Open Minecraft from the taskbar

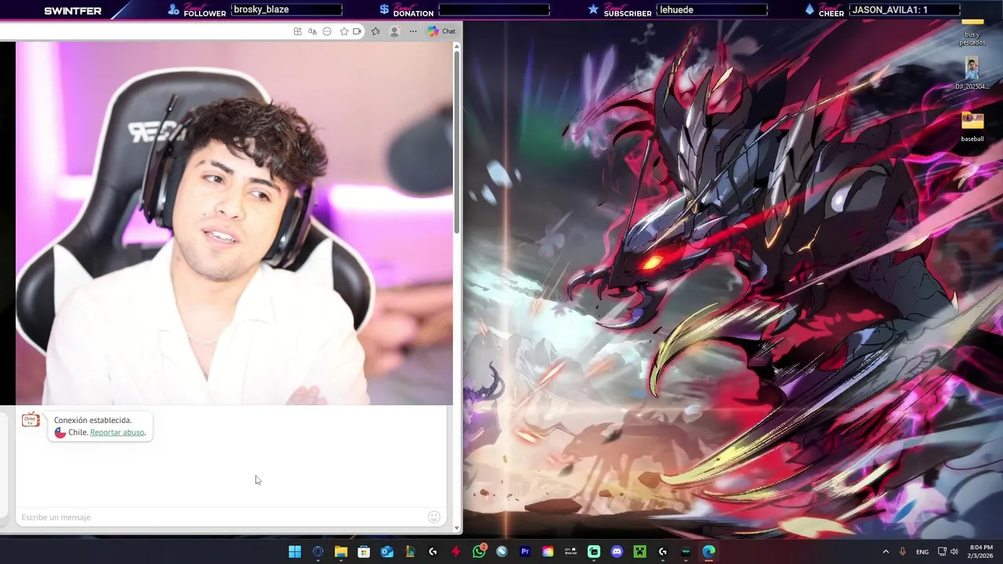pyautogui.click(x=639, y=551)
